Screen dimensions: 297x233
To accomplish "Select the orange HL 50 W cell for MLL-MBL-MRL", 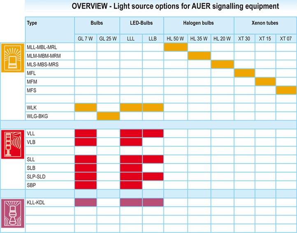I will 176,47.
